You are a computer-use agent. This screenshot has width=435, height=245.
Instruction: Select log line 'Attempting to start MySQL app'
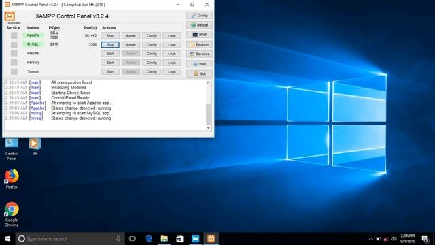82,114
